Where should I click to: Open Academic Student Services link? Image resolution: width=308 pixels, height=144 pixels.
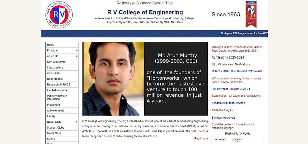pyautogui.click(x=228, y=103)
